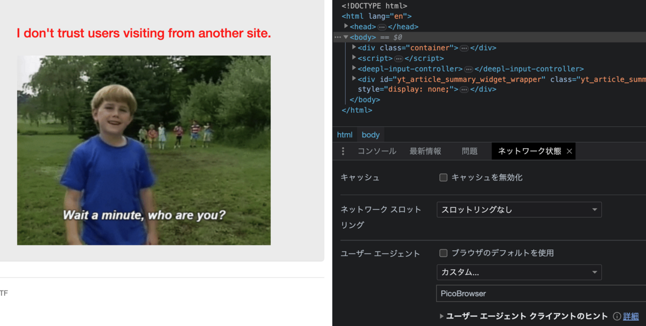Click the ellipsis badge after display: none;

(464, 89)
